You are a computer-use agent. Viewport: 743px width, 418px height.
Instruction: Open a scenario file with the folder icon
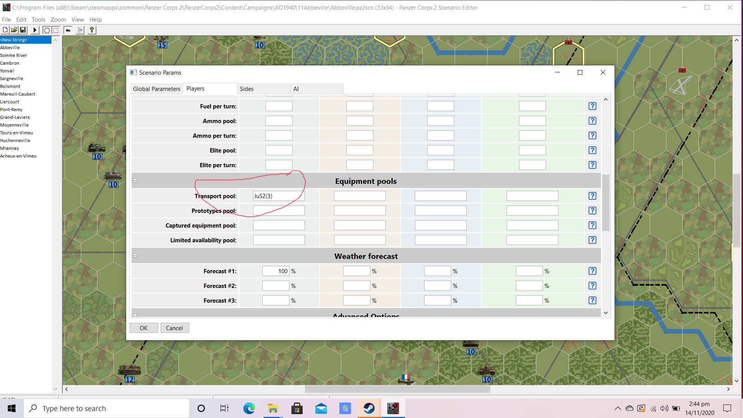tap(14, 30)
